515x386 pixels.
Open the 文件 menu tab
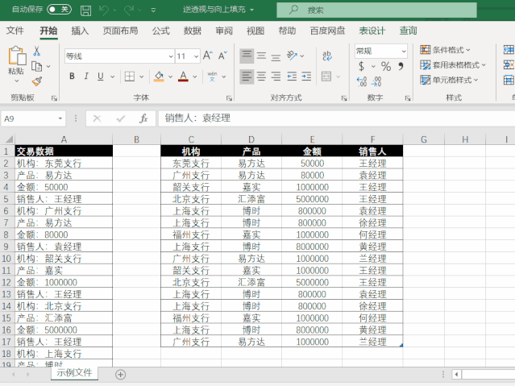pyautogui.click(x=15, y=31)
